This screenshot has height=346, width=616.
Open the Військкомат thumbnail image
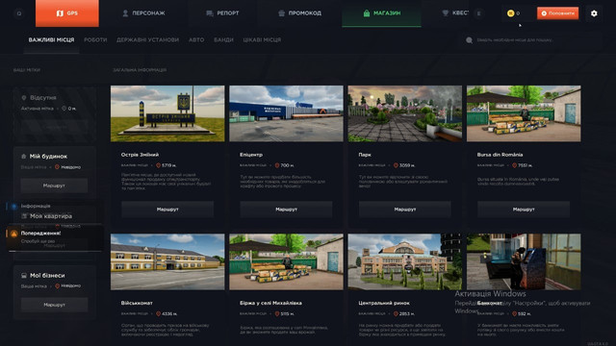coord(167,262)
